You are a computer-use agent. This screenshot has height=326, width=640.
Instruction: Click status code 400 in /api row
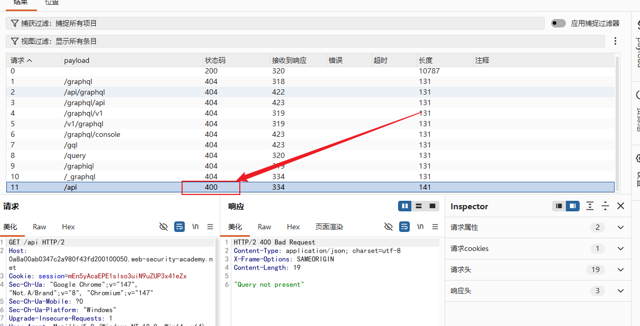(211, 187)
